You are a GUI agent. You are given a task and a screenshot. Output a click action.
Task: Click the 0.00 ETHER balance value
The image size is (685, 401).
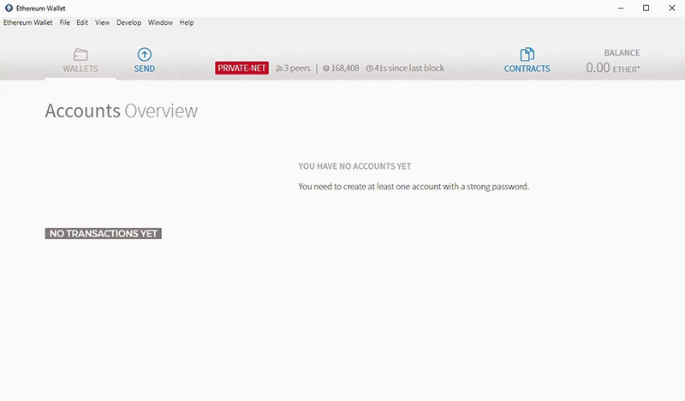click(x=612, y=68)
